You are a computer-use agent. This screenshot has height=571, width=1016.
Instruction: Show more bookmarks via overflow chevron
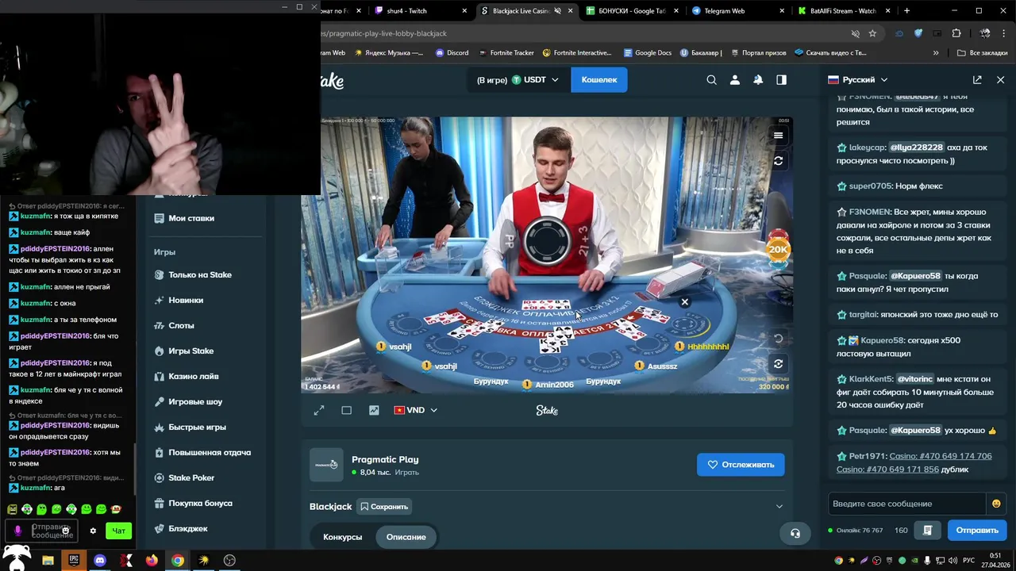(x=936, y=53)
